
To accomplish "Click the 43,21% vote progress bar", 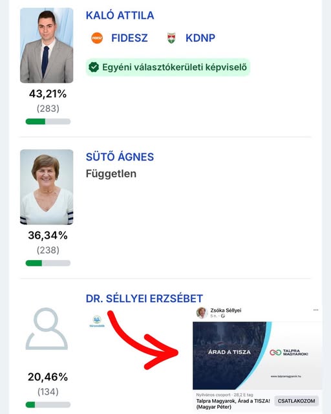I will pyautogui.click(x=48, y=122).
